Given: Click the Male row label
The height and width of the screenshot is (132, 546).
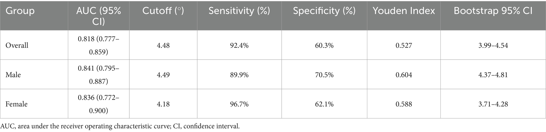Looking at the screenshot, I should coord(13,75).
